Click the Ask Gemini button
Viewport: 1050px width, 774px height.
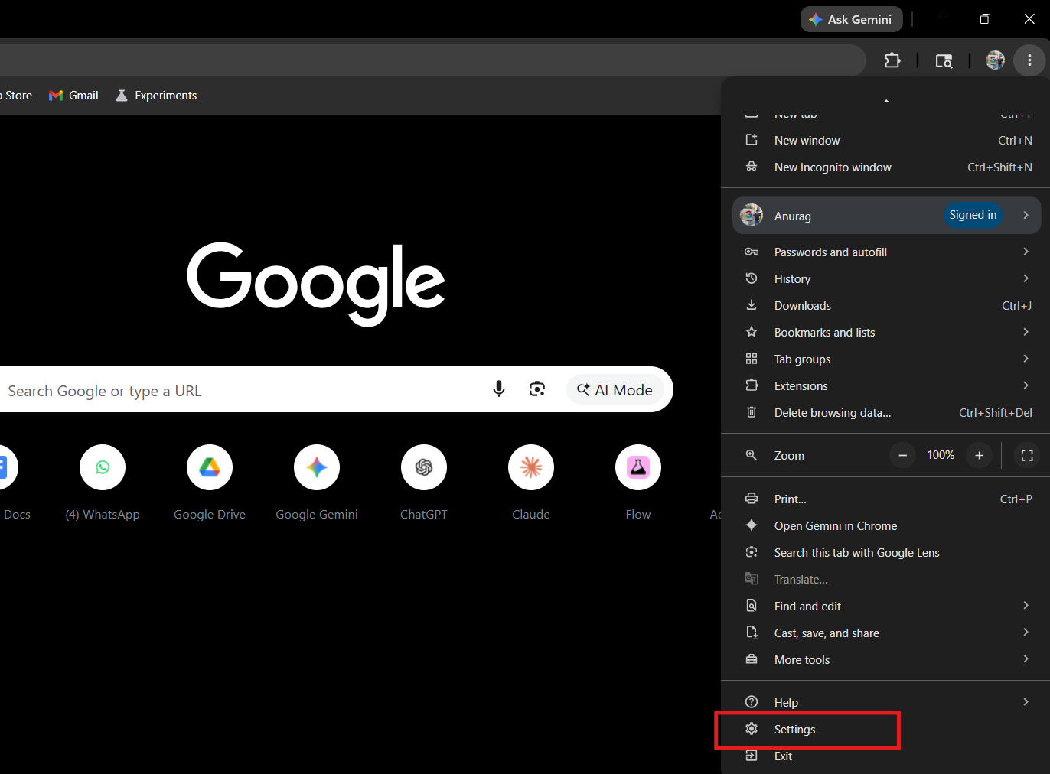pos(851,19)
